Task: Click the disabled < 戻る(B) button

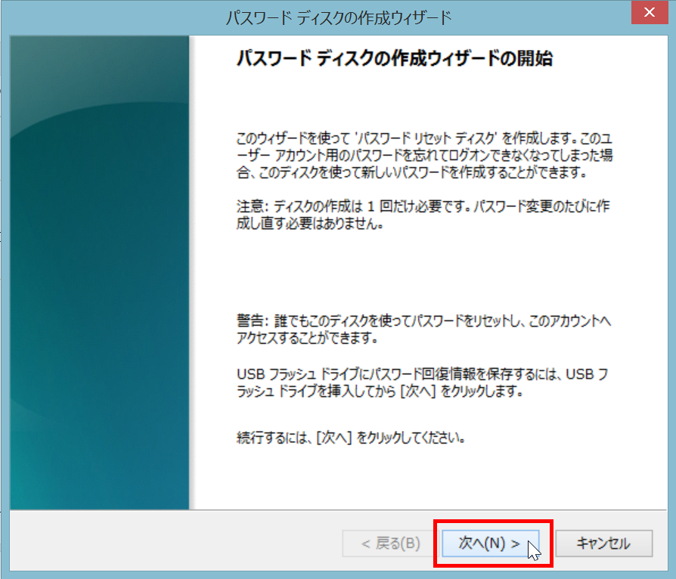Action: pyautogui.click(x=390, y=543)
